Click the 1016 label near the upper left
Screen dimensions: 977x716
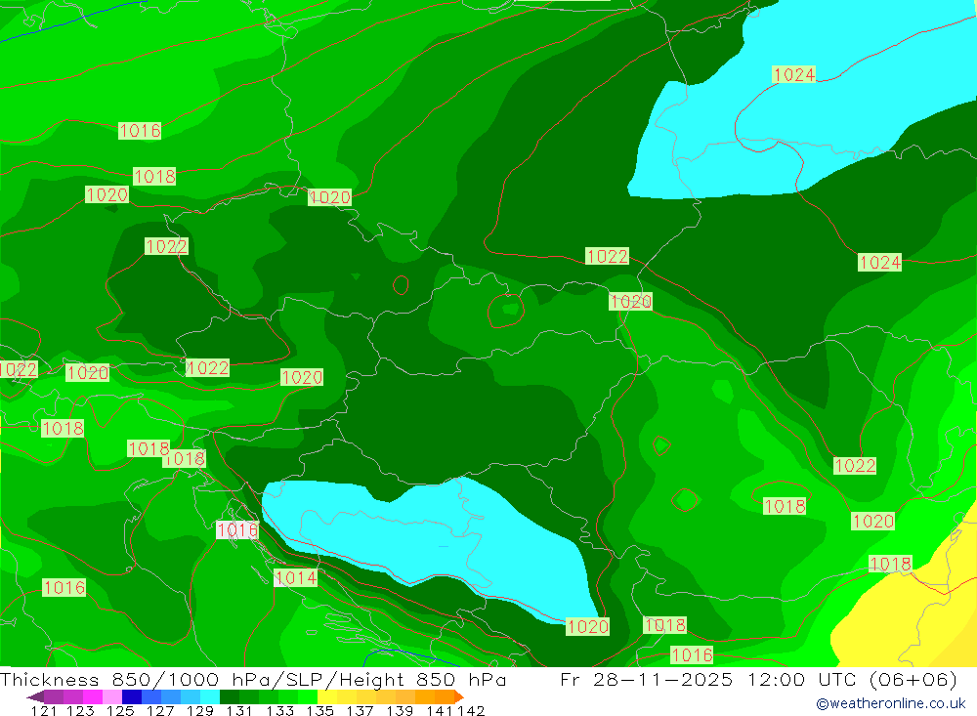pos(140,131)
